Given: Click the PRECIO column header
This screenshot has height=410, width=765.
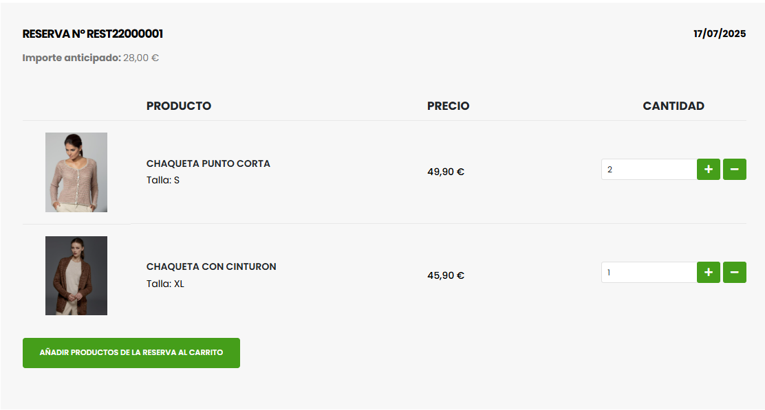Looking at the screenshot, I should coord(449,106).
